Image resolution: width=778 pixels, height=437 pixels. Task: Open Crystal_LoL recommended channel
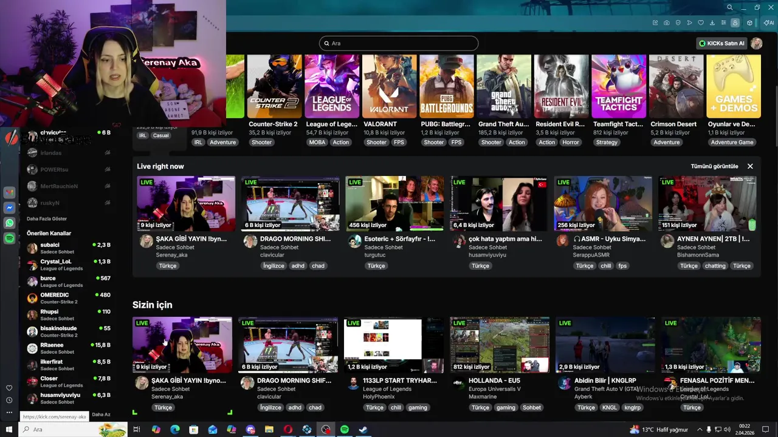coord(68,265)
